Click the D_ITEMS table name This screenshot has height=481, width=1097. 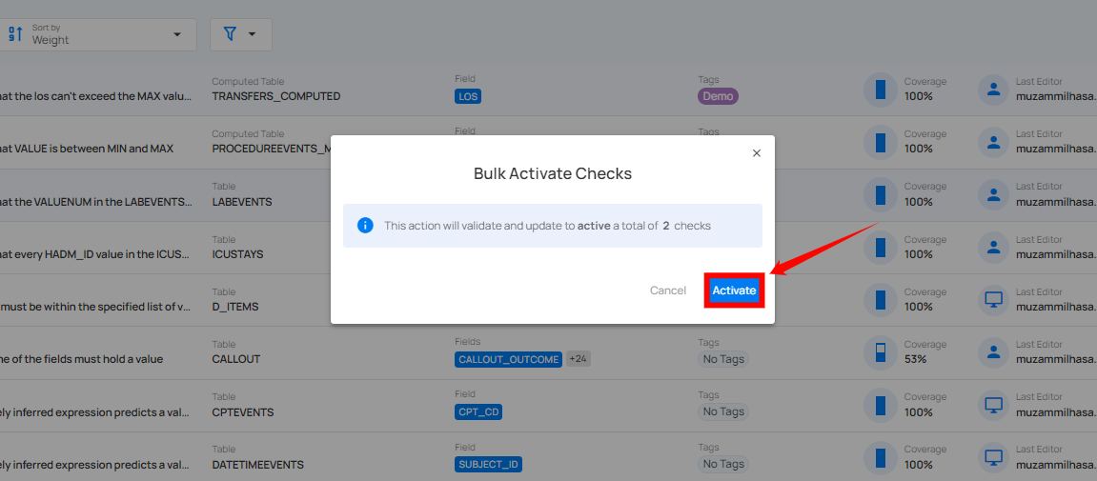[235, 307]
